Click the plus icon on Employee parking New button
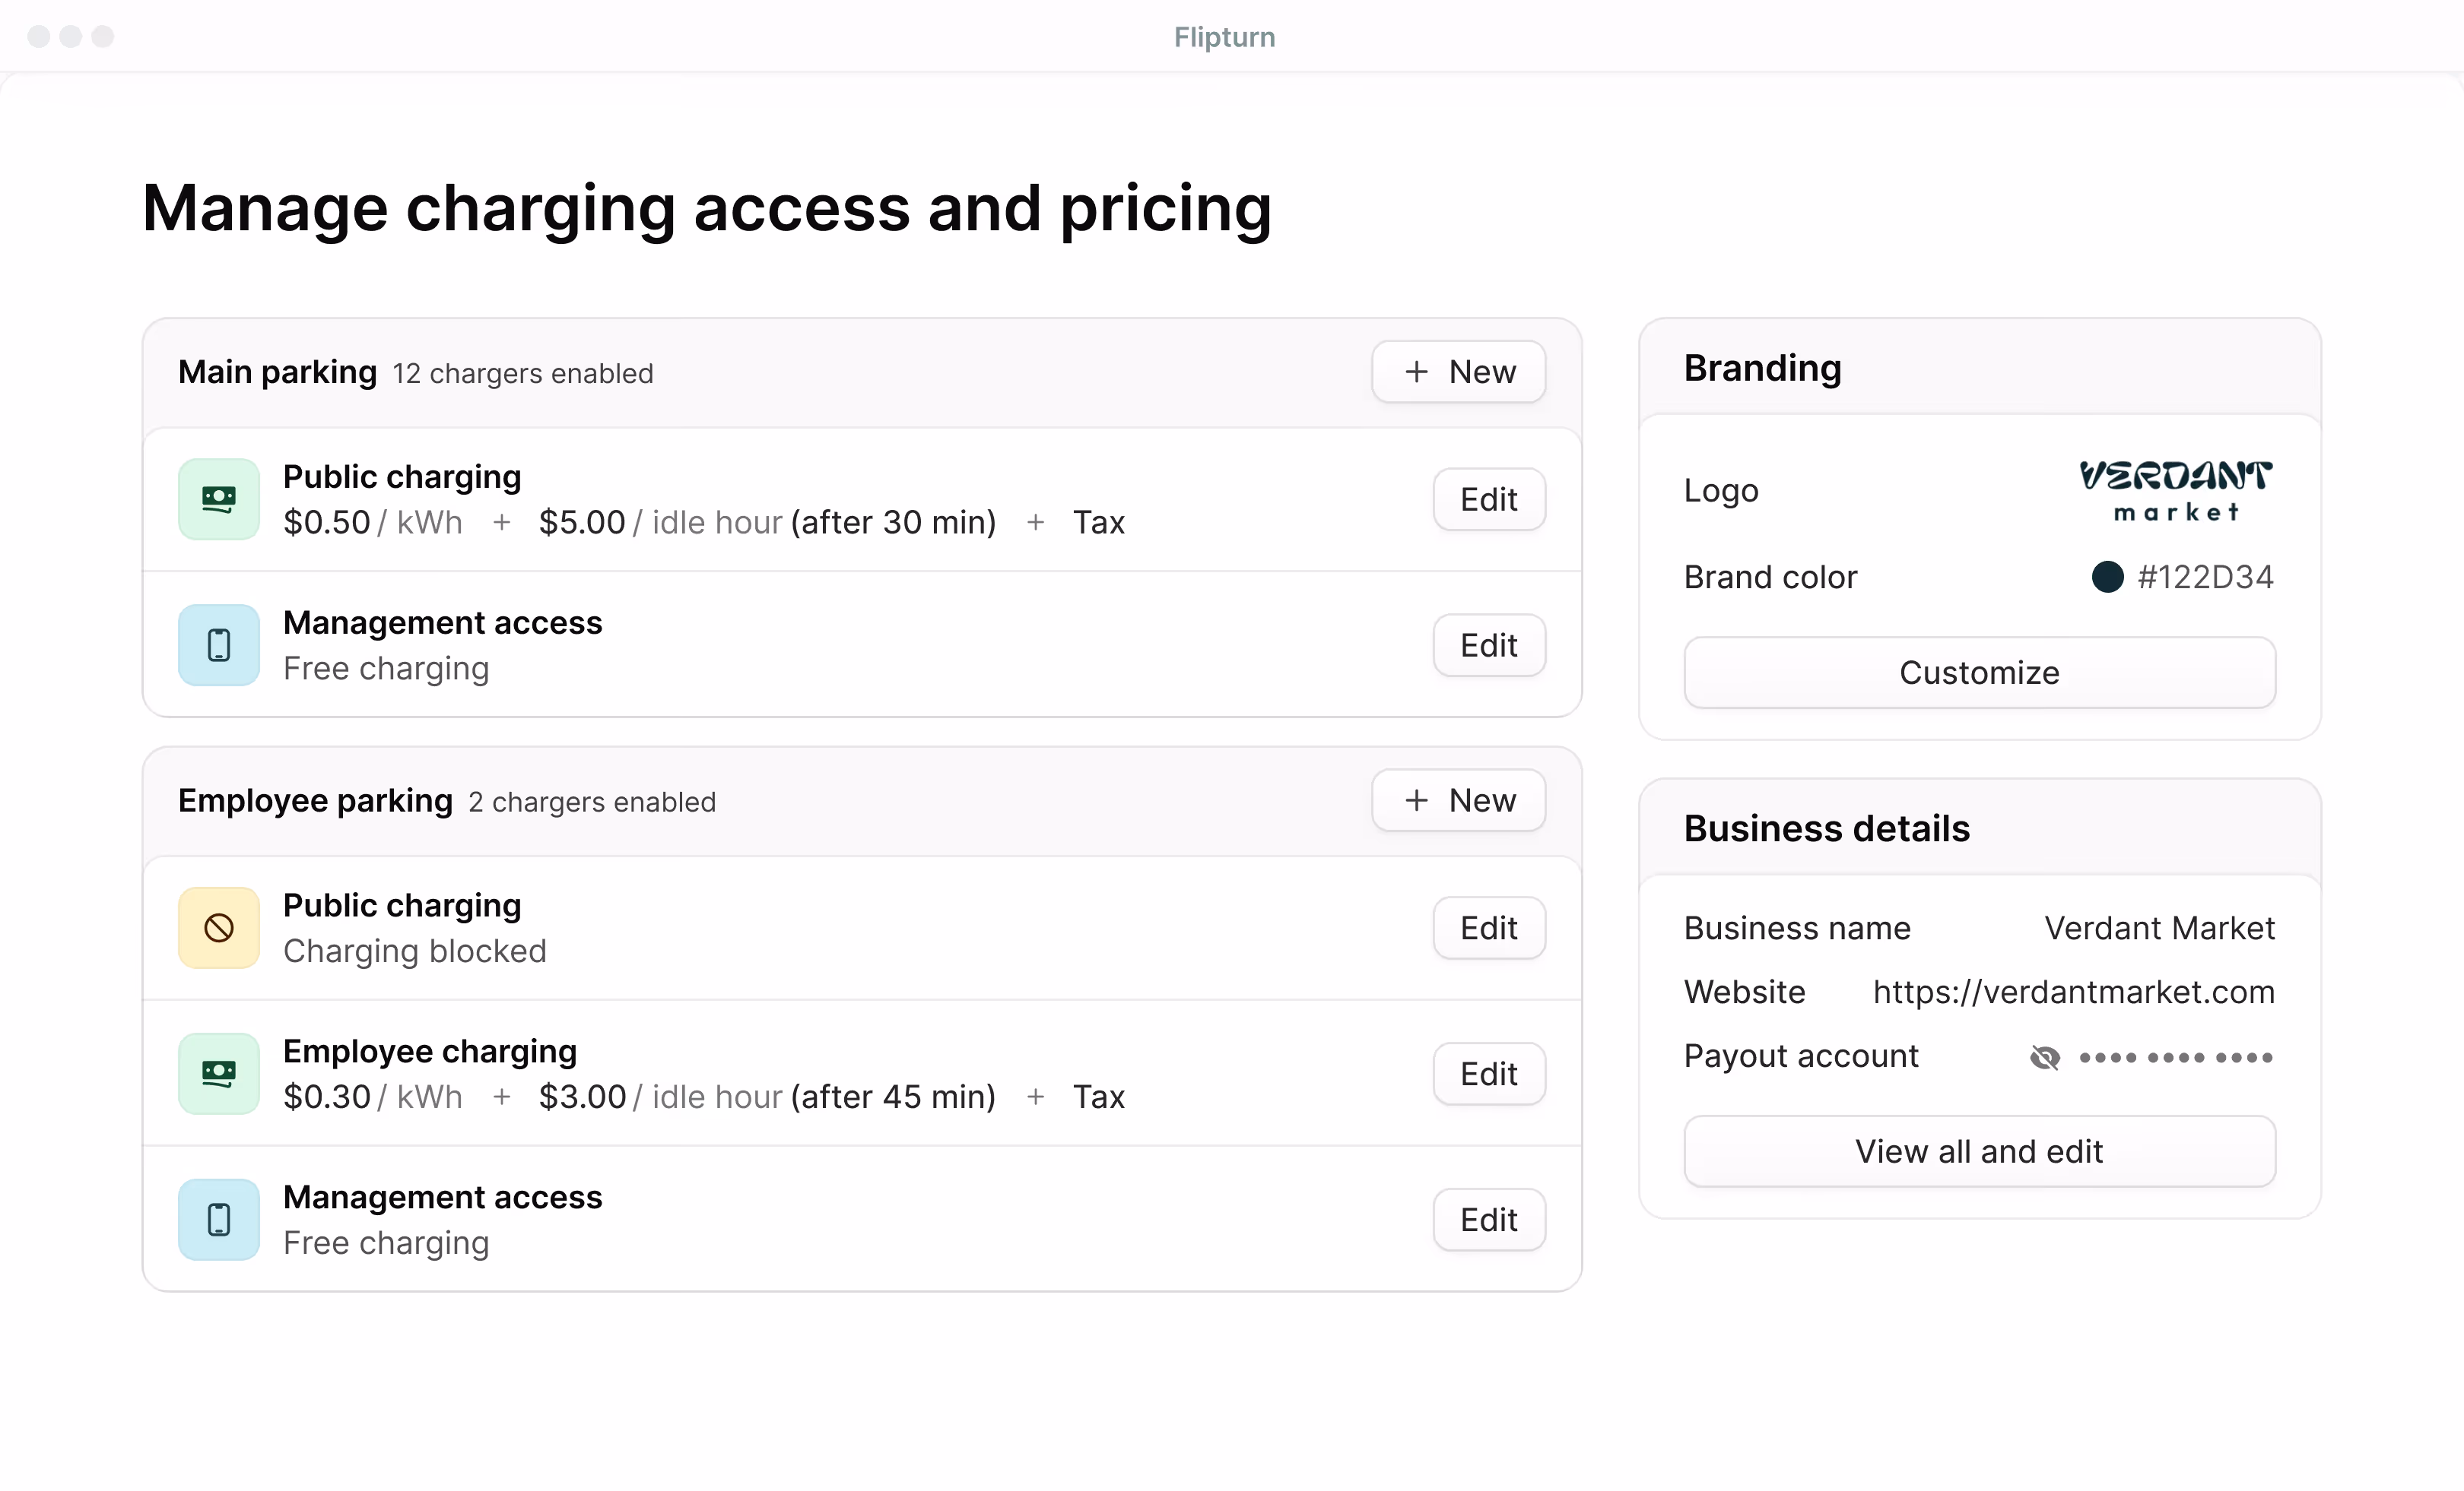The height and width of the screenshot is (1491, 2464). tap(1416, 799)
